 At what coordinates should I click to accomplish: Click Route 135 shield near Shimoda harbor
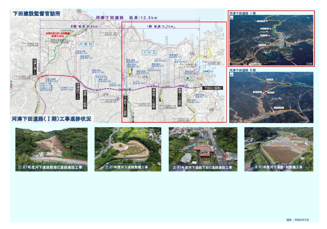(192, 54)
